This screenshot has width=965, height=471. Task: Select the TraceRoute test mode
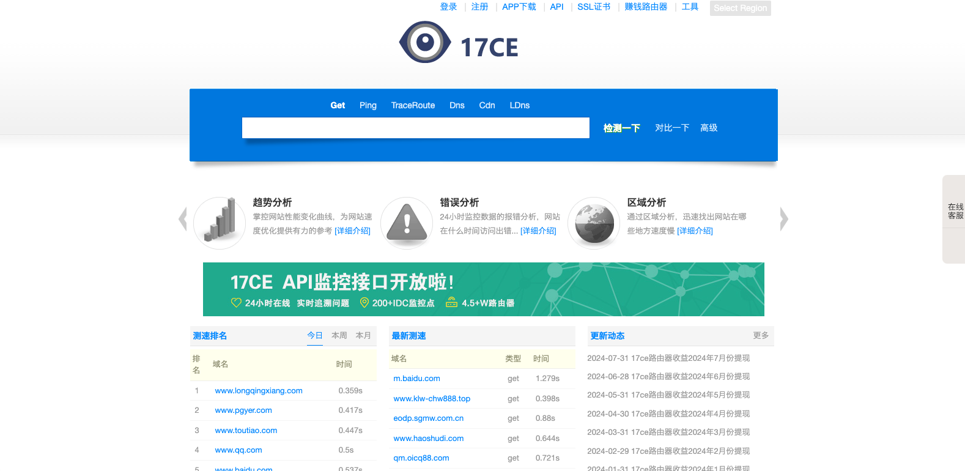[413, 105]
